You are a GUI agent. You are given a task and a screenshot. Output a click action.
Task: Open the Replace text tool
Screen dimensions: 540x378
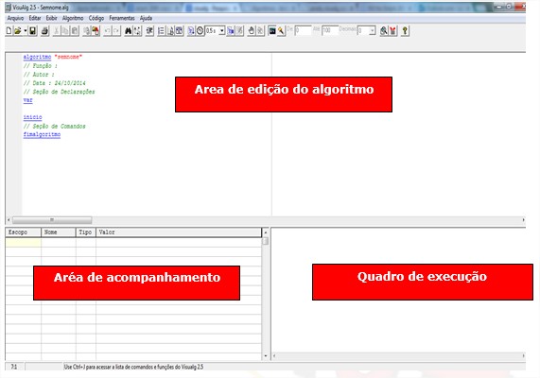click(137, 31)
